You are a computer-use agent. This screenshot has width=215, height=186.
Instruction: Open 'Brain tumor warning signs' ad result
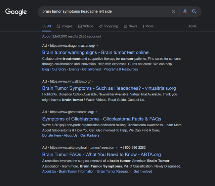click(95, 52)
